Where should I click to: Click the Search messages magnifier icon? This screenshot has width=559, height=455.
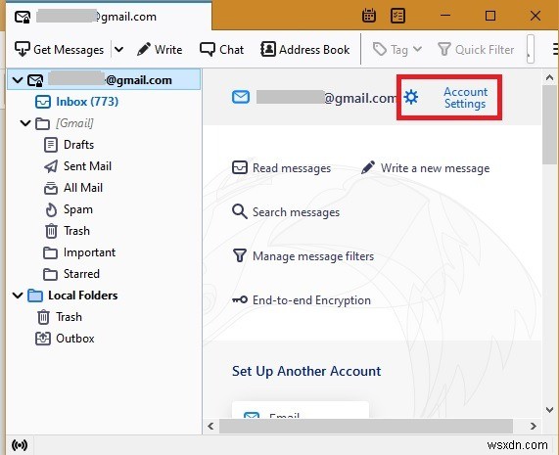pos(240,211)
